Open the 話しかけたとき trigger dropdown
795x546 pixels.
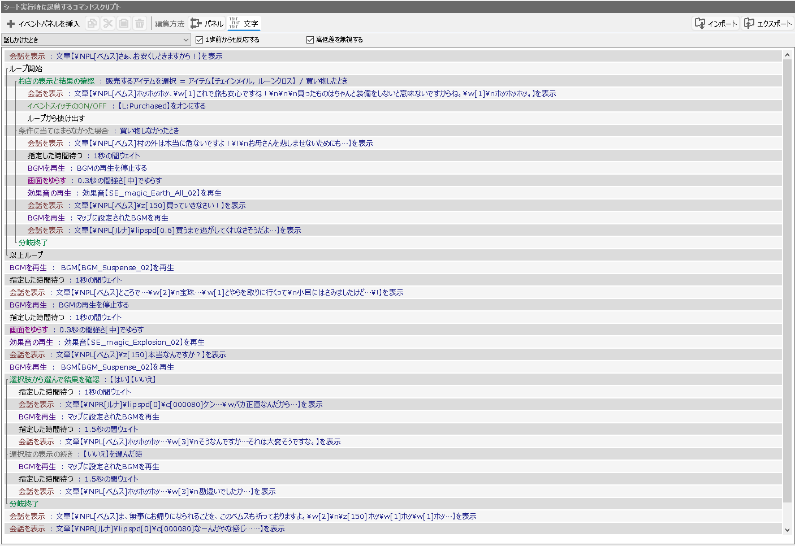[x=96, y=40]
